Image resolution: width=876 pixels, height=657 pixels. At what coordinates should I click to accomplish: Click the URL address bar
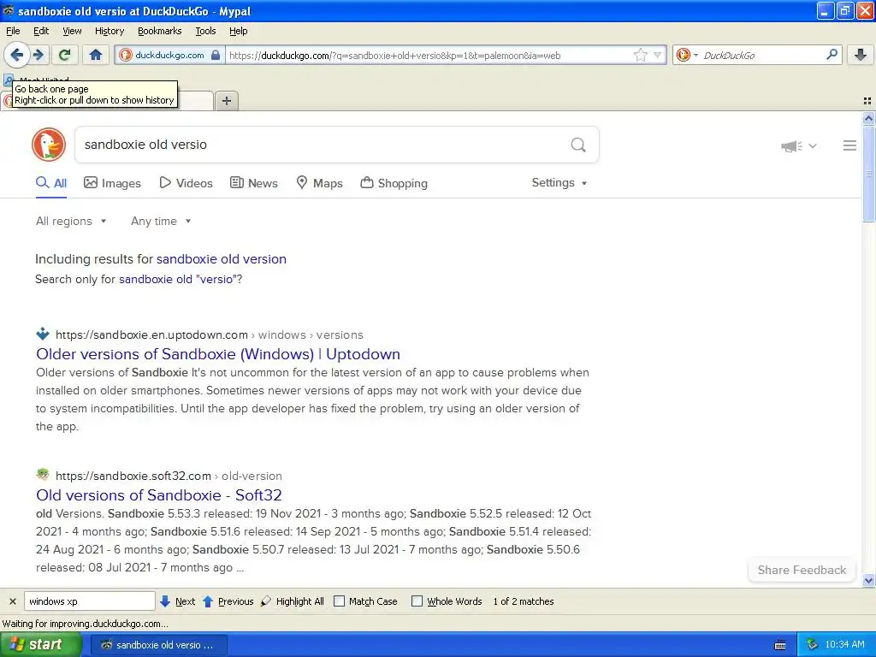(x=429, y=56)
